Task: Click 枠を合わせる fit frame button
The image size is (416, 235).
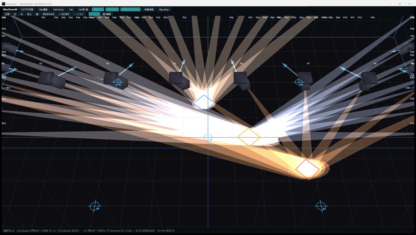Action: click(x=48, y=14)
